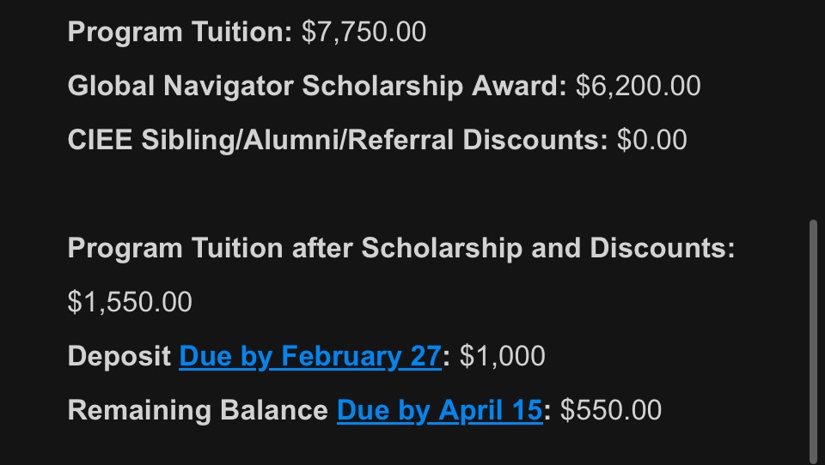
Task: Click the Remaining Balance label
Action: pyautogui.click(x=198, y=410)
